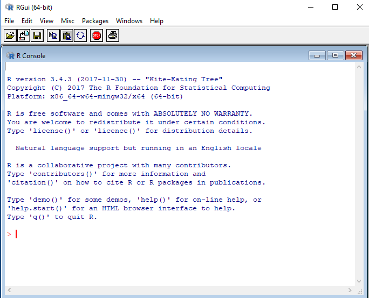Click the console vertical scrollbar up arrow
Image resolution: width=369 pixels, height=298 pixels.
[359, 67]
